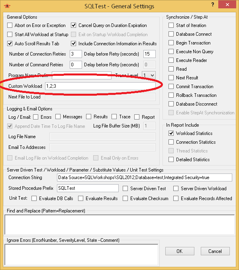This screenshot has width=239, height=270.
Task: Uncheck Cancel Query on Duration Expiration
Action: coord(74,25)
